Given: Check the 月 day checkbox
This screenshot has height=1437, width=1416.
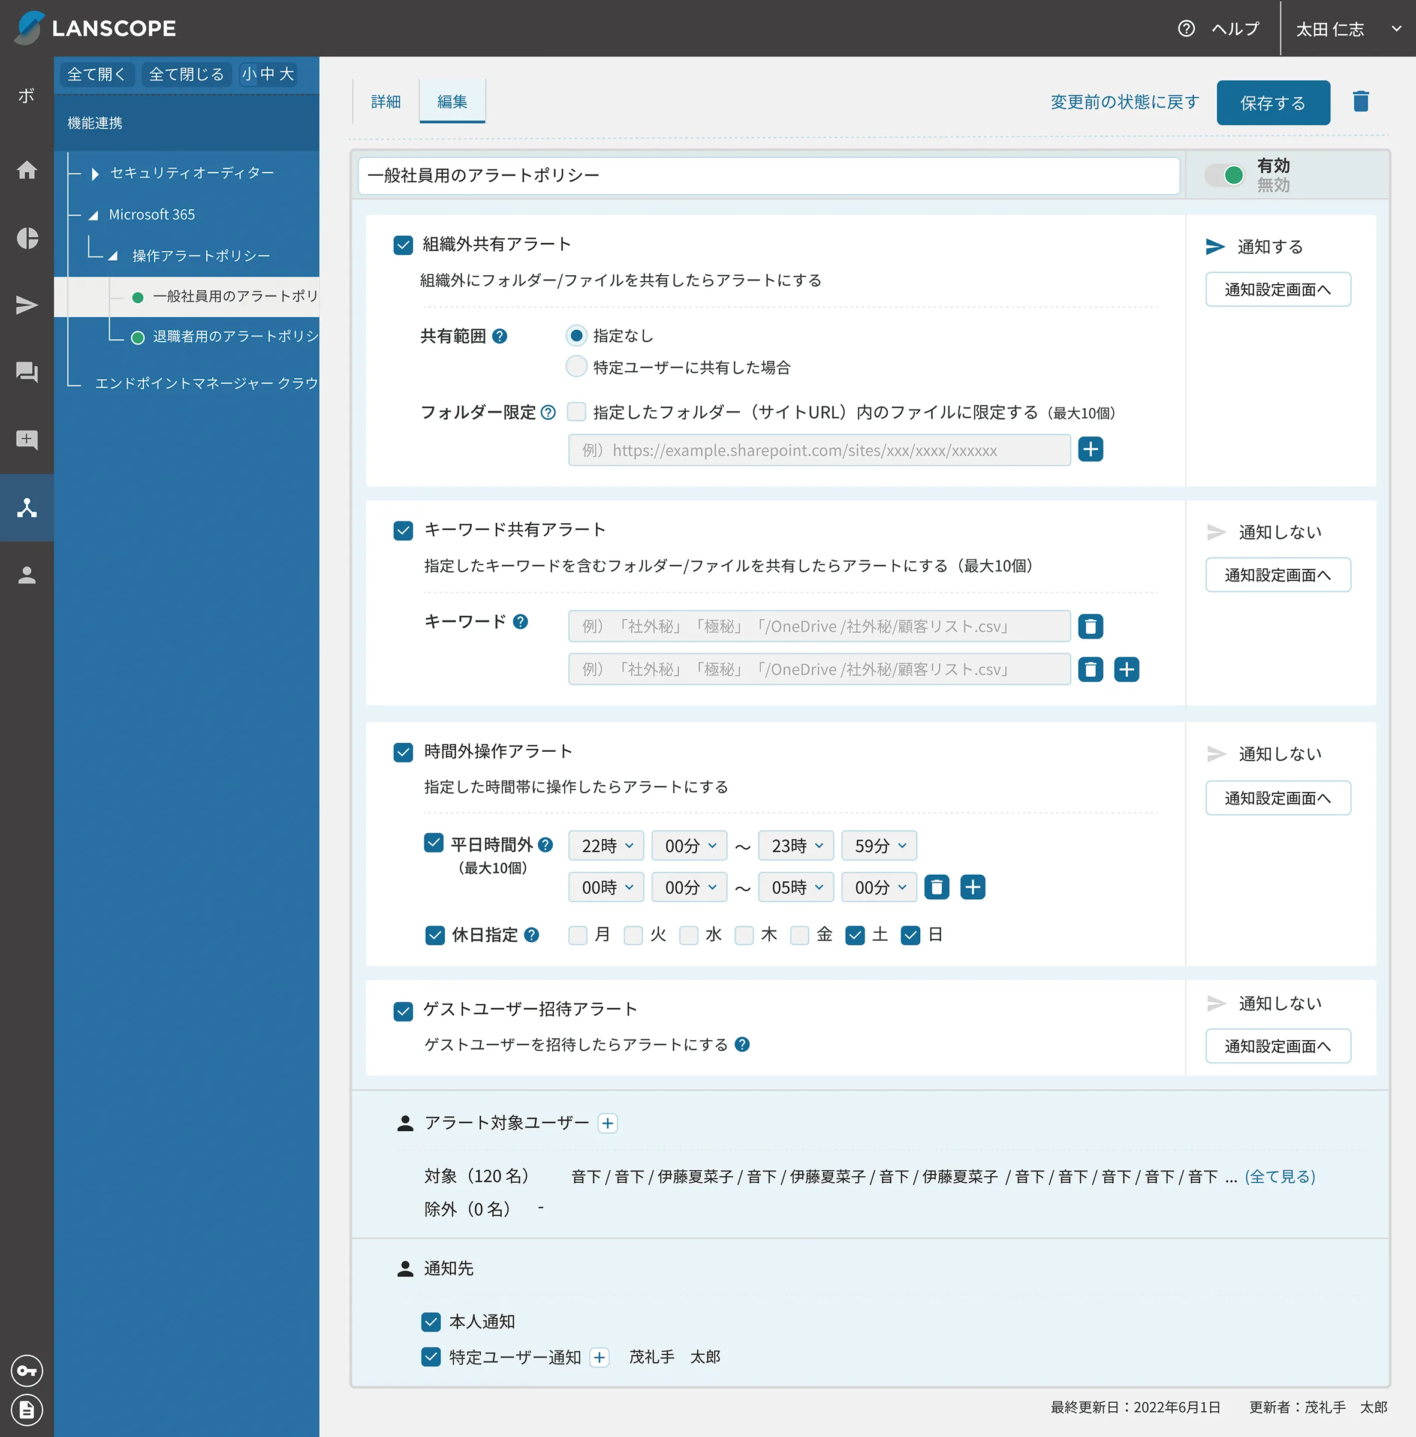Looking at the screenshot, I should (x=577, y=935).
